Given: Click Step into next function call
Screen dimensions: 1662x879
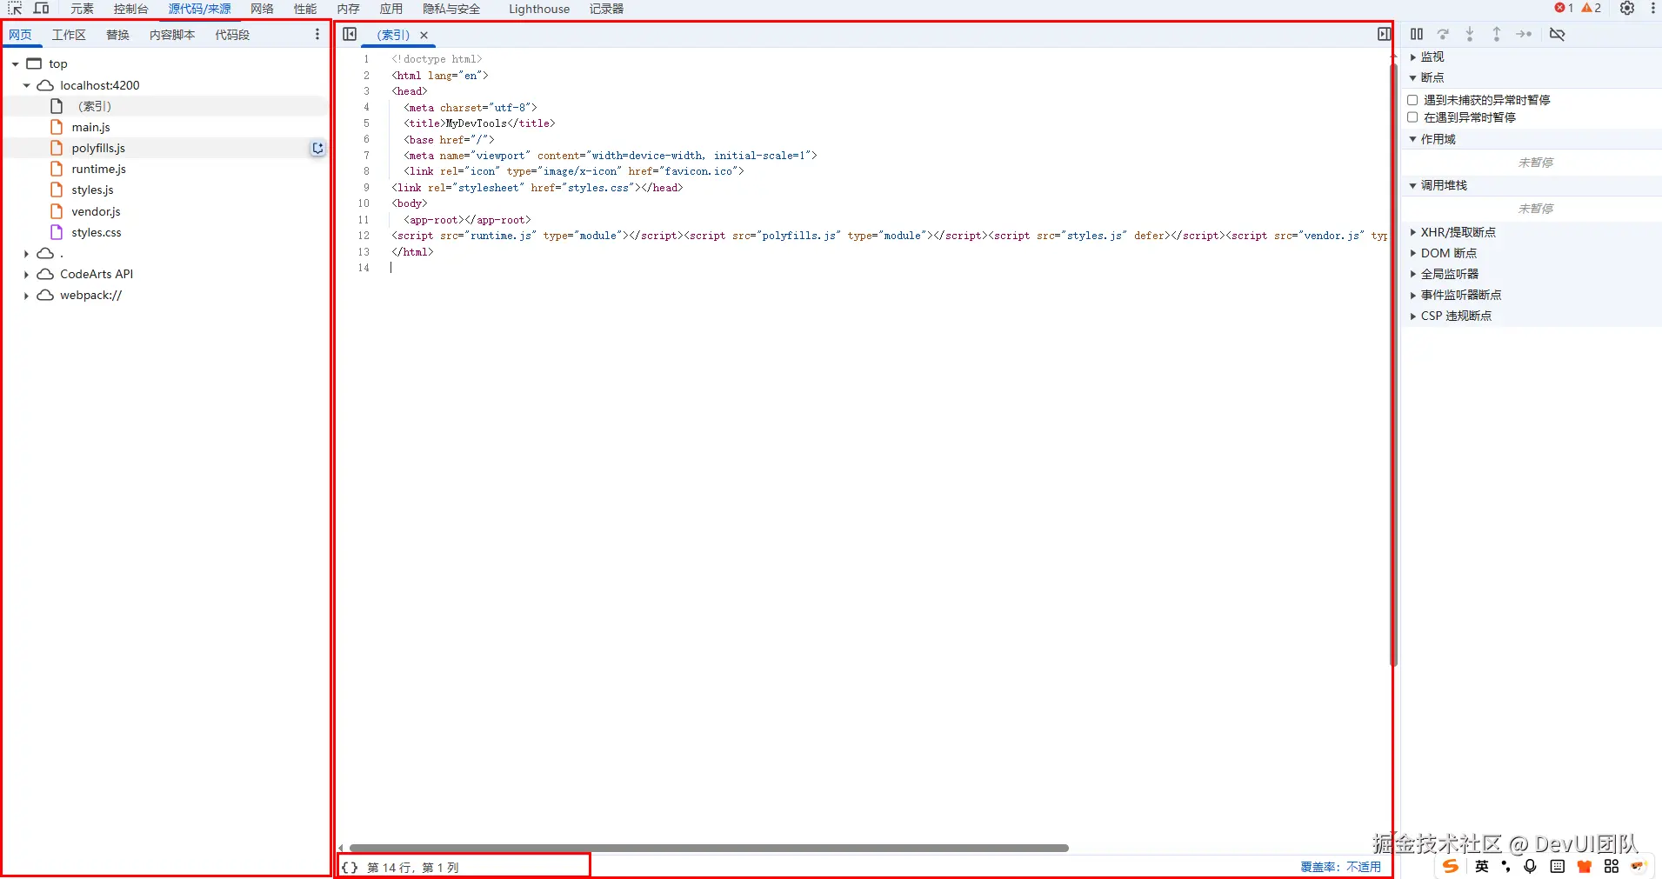Looking at the screenshot, I should coord(1470,35).
